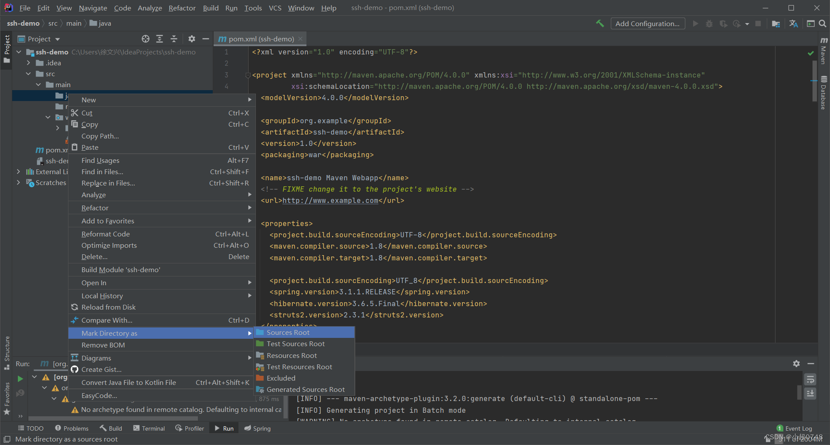Click the Build project hammer icon
Image resolution: width=830 pixels, height=445 pixels.
click(x=600, y=24)
